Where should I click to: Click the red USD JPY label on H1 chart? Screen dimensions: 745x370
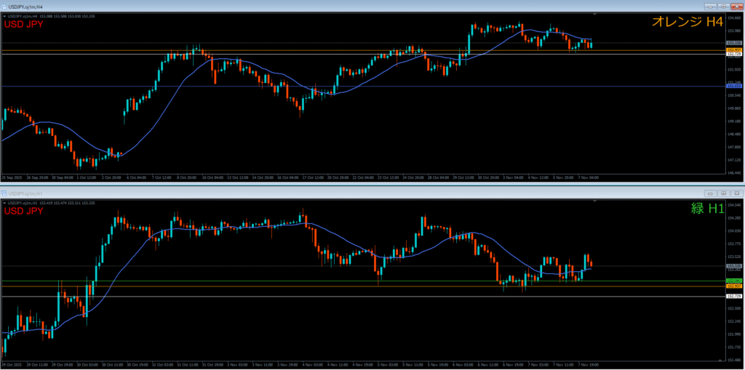point(25,211)
